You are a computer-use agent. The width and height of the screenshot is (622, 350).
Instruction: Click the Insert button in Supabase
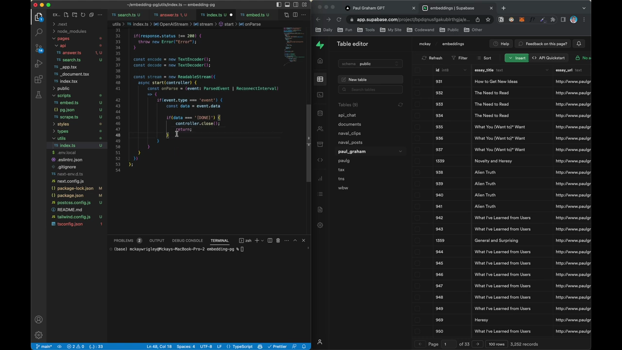[x=517, y=58]
